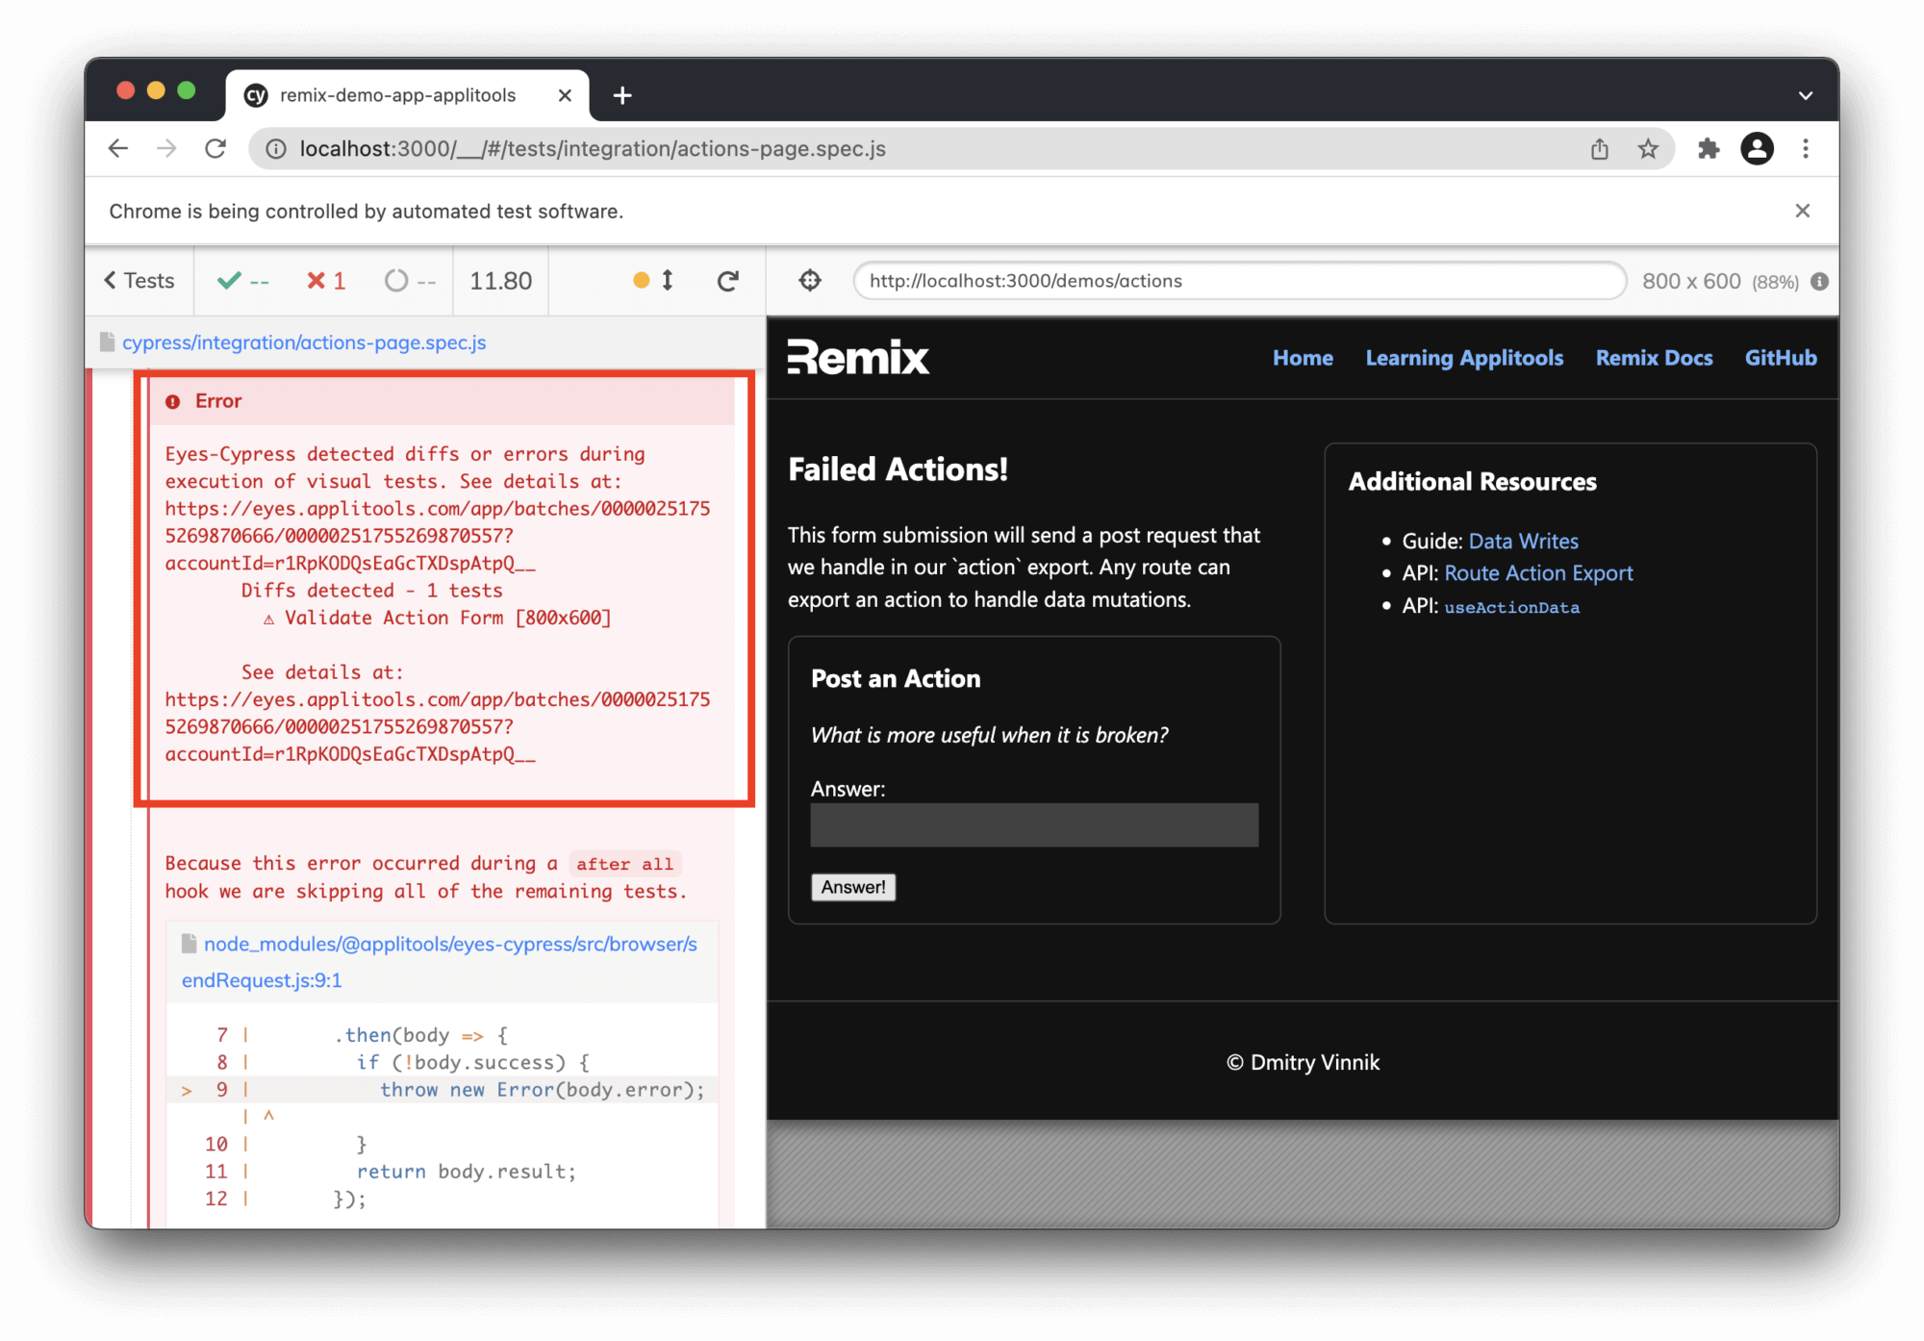Open Chrome three-dot menu
1924x1341 pixels.
pyautogui.click(x=1806, y=148)
